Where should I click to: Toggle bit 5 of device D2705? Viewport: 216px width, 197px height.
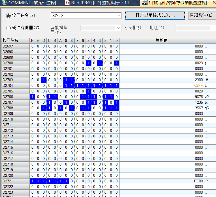[x=88, y=91]
